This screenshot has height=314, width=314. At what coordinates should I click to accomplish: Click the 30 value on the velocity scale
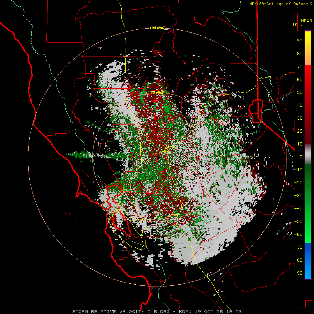tap(300, 118)
